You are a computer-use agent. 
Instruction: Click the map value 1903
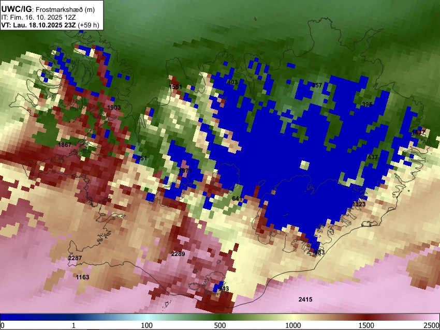pyautogui.click(x=114, y=108)
